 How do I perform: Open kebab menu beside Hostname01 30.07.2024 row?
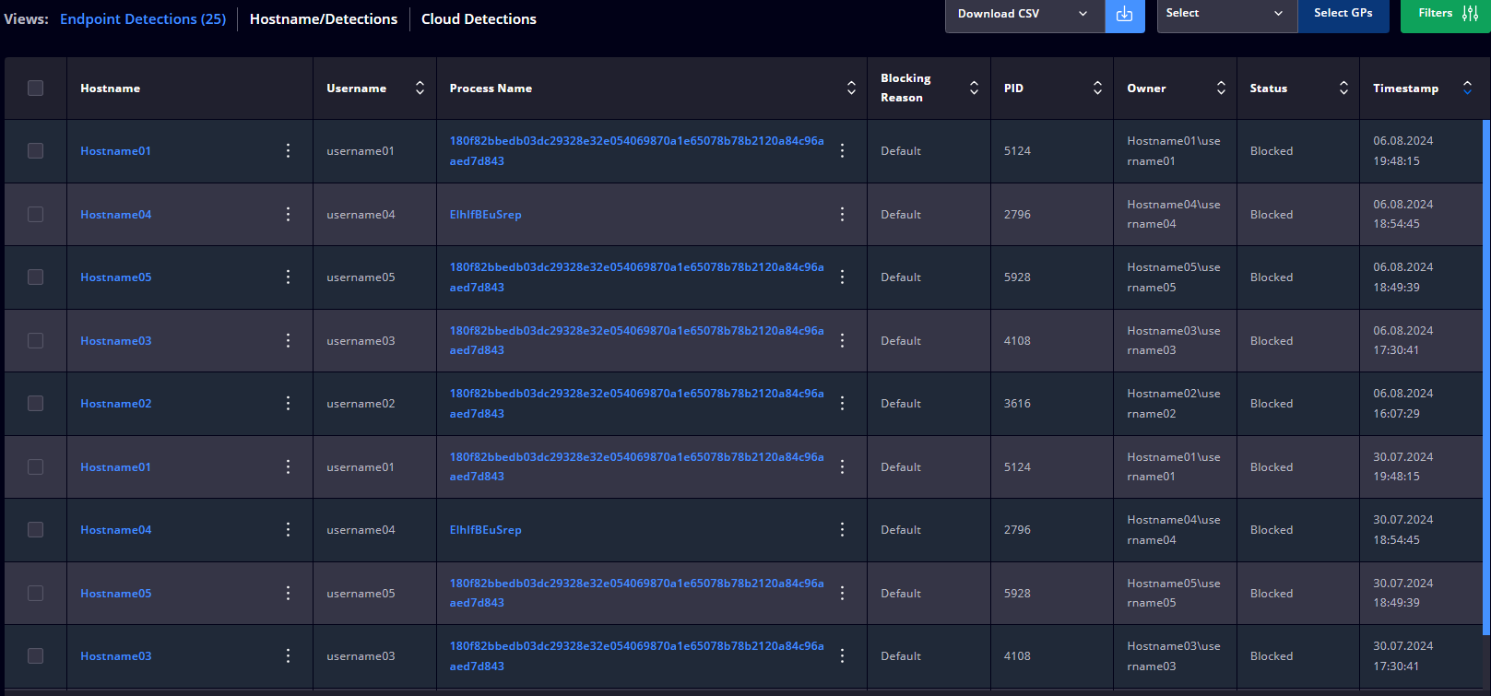pyautogui.click(x=288, y=466)
